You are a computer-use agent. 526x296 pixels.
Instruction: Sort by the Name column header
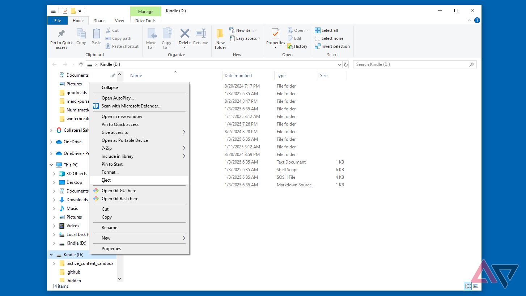point(175,76)
